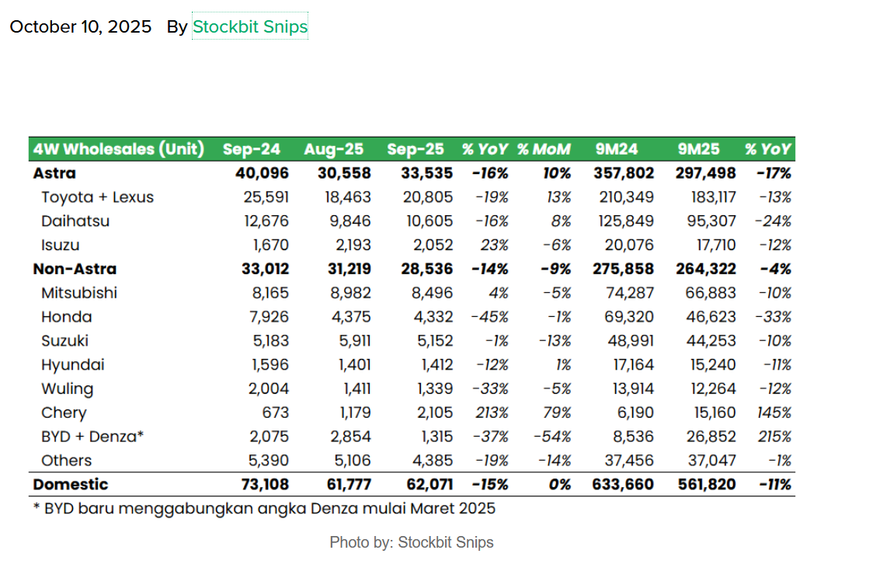Click Domestic 9M24 value 633,660
The width and height of the screenshot is (890, 564).
[x=623, y=484]
